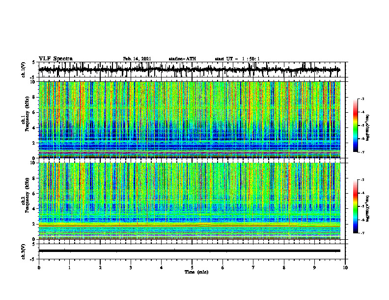Click the "8" time axis tick label

click(x=284, y=268)
